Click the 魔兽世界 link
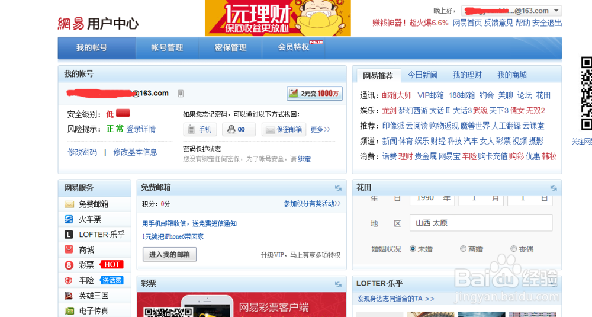Viewport: 592px width, 317px height. [x=475, y=126]
